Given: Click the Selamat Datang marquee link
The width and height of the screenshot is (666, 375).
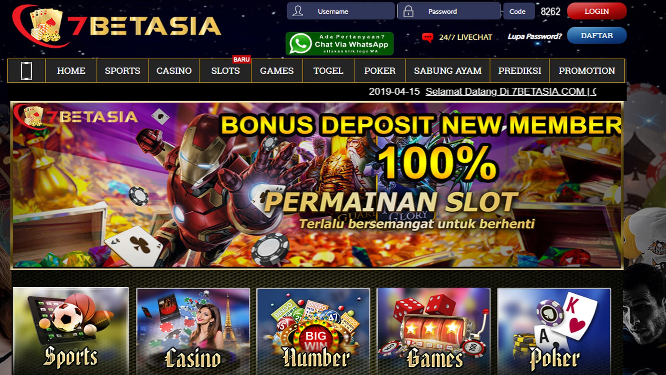Looking at the screenshot, I should click(511, 91).
